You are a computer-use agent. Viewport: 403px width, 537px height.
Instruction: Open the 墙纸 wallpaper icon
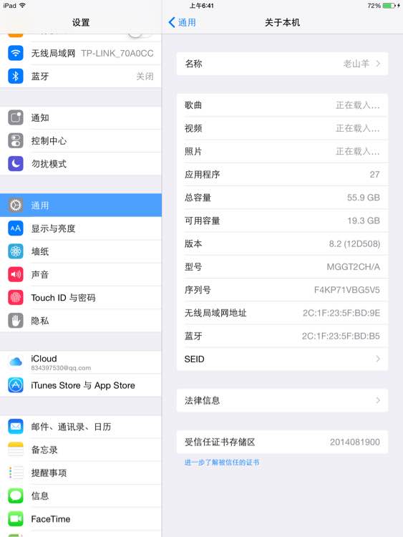point(16,251)
